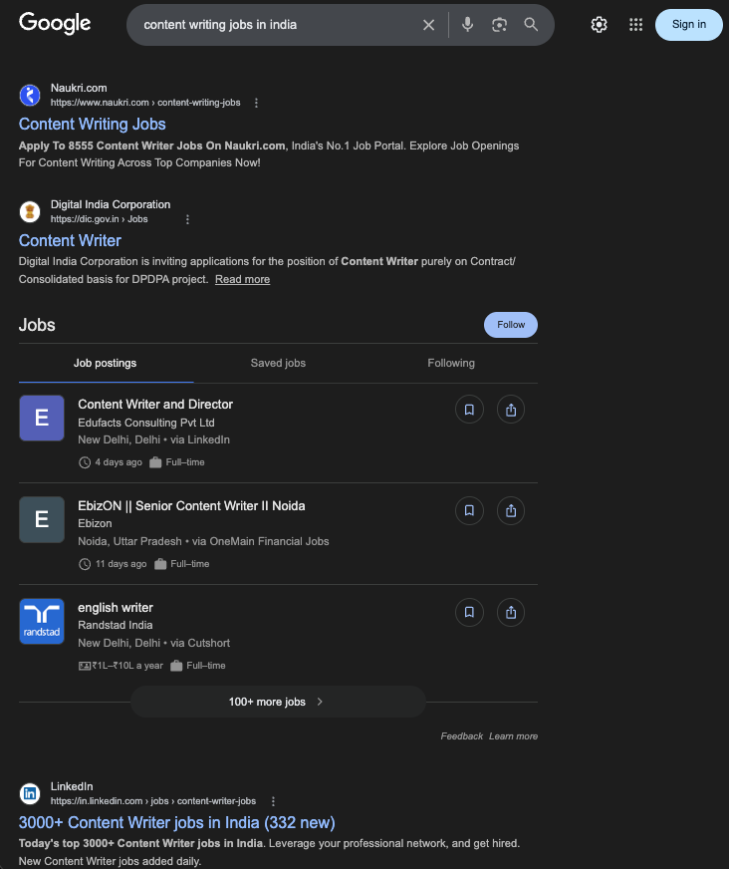Screen dimensions: 729x869
Task: Click the Sign in button
Action: coord(688,25)
